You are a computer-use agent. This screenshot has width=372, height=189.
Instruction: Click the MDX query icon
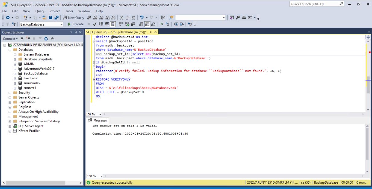[96, 18]
